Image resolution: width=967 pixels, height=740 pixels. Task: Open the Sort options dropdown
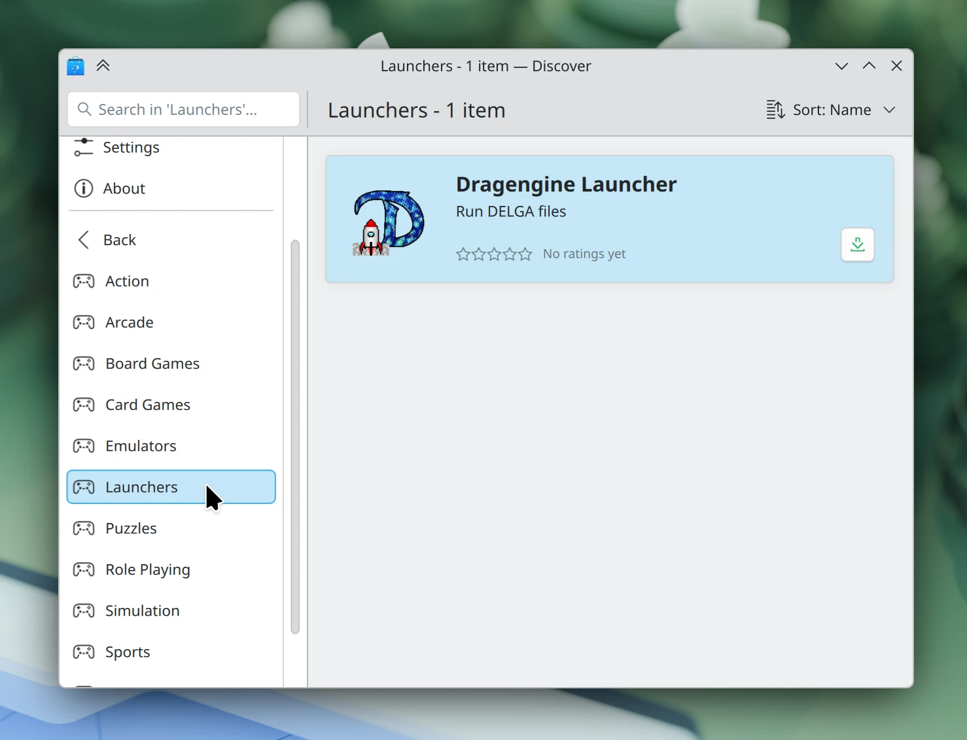pyautogui.click(x=830, y=110)
